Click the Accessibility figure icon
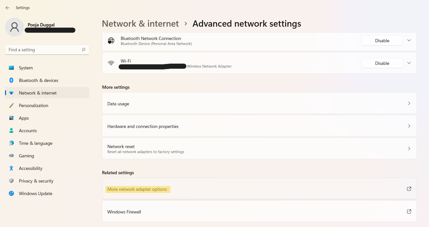Image resolution: width=429 pixels, height=227 pixels. tap(11, 168)
